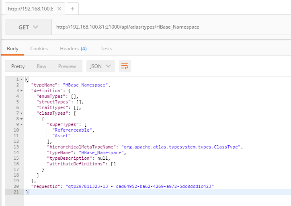
Task: Select Raw view mode
Action: 41,66
